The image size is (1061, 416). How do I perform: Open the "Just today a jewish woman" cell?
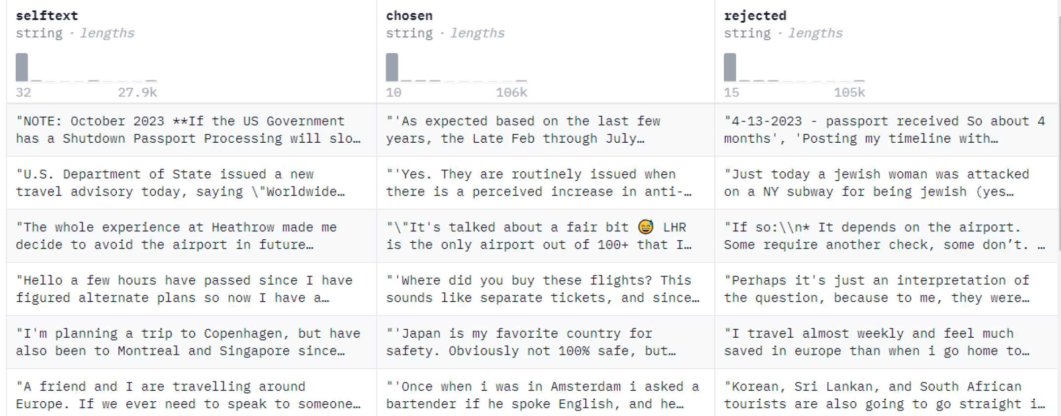tap(884, 183)
